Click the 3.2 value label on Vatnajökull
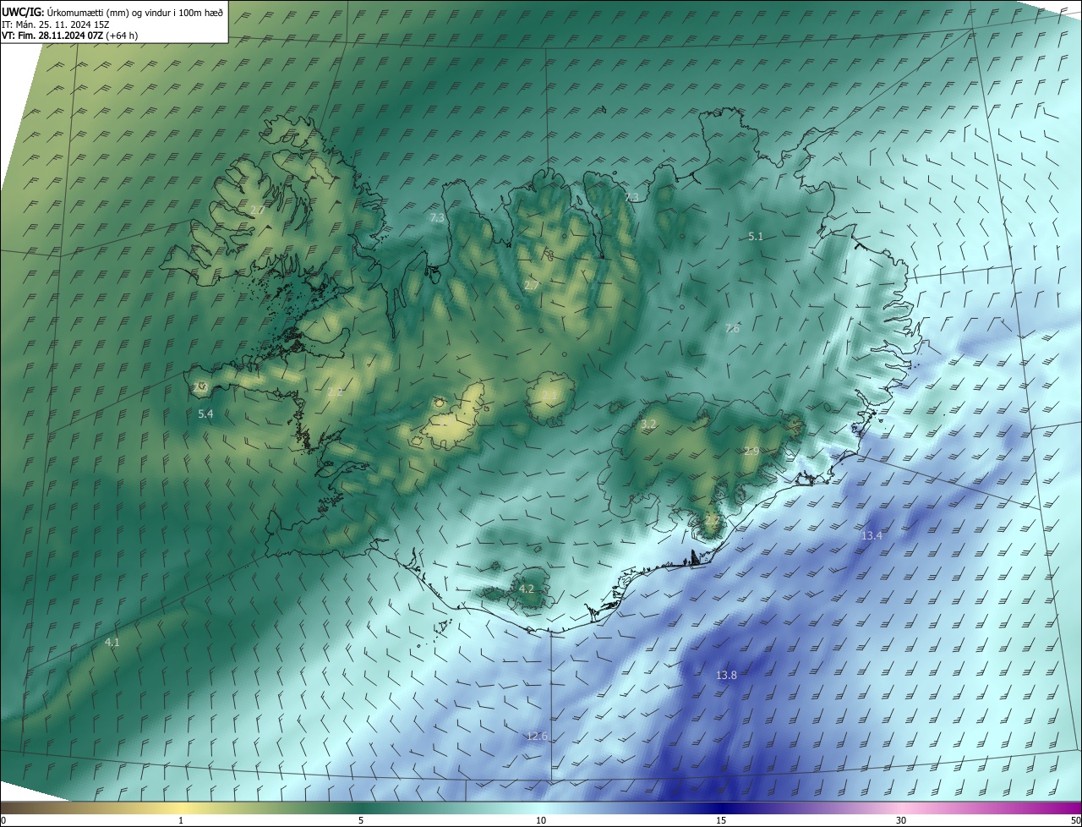The image size is (1082, 827). coord(648,424)
